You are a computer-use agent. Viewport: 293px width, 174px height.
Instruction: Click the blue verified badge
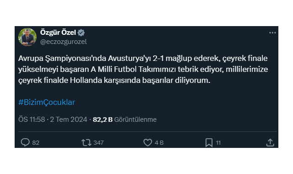click(x=81, y=33)
